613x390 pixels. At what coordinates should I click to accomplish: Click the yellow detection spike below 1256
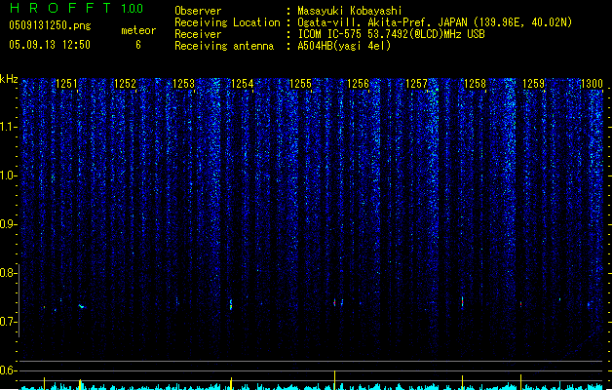tap(334, 380)
